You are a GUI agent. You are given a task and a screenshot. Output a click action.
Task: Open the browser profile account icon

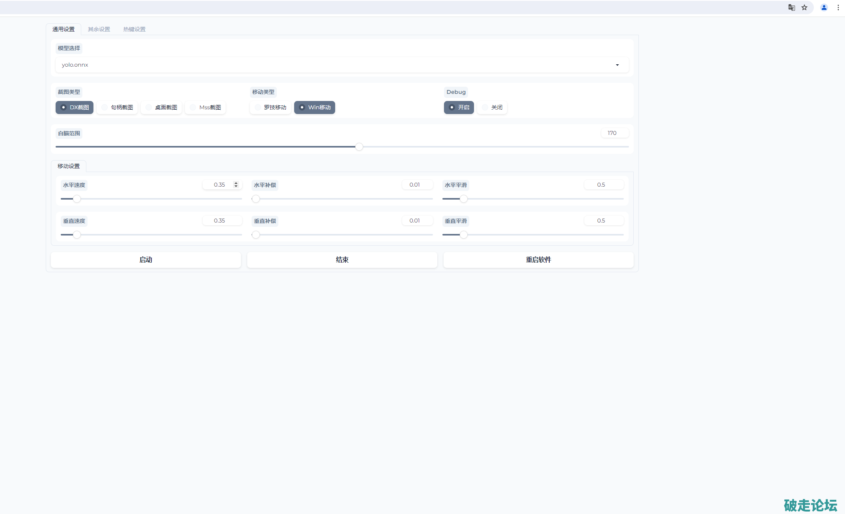click(824, 7)
